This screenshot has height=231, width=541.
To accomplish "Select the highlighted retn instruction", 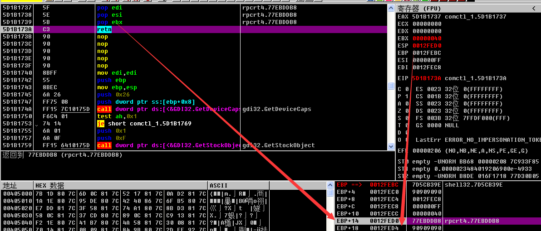I will coord(104,29).
